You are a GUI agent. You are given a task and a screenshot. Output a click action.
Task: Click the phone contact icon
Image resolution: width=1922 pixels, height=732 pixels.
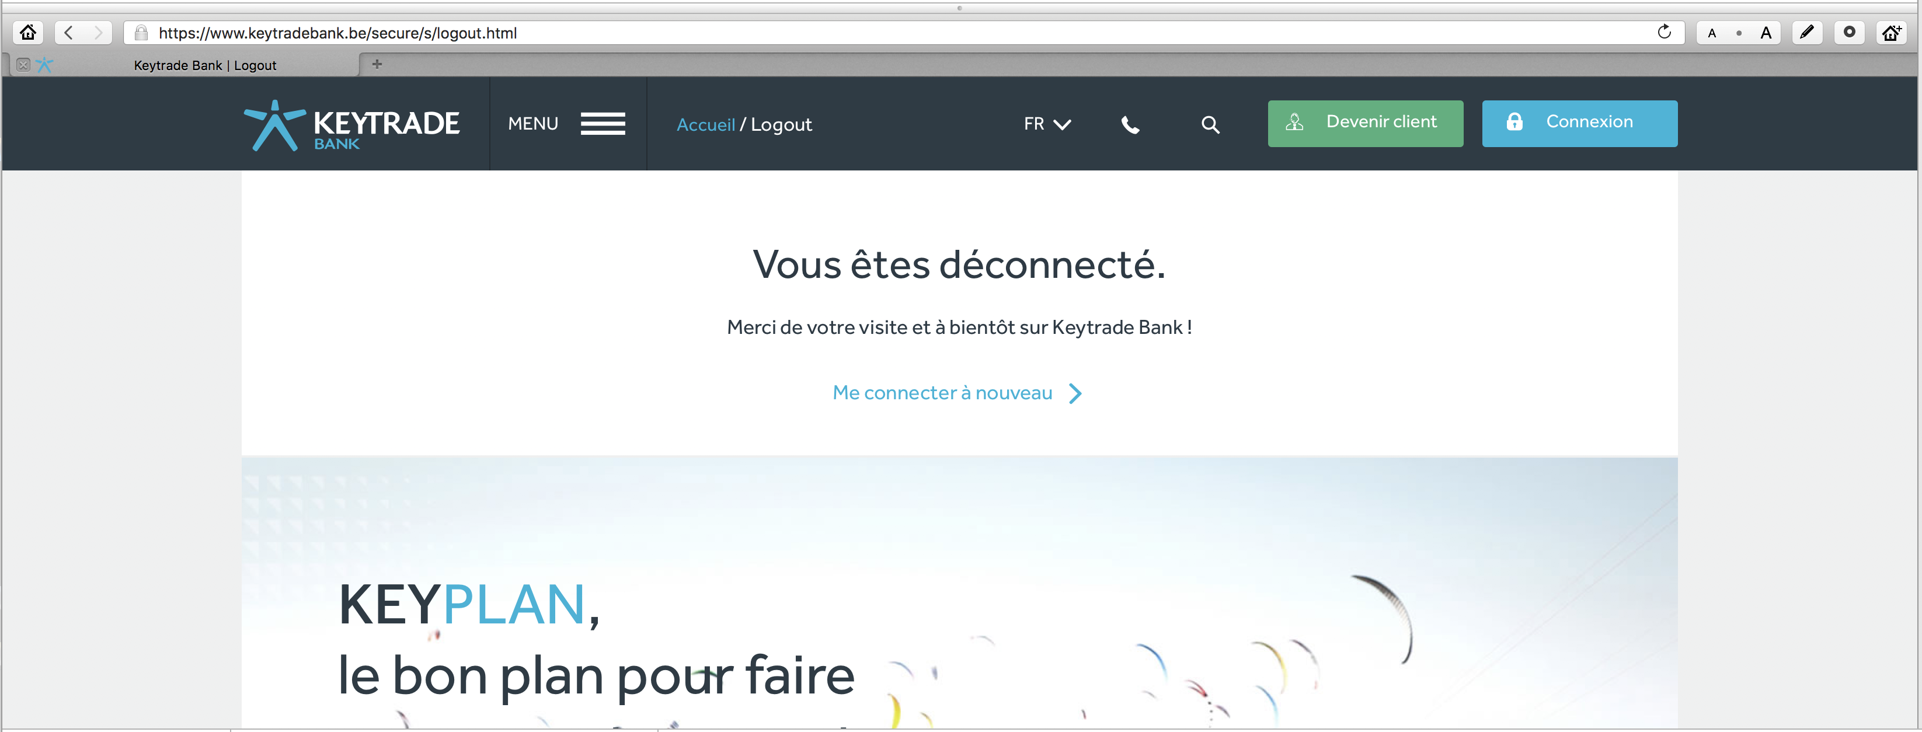click(1130, 124)
